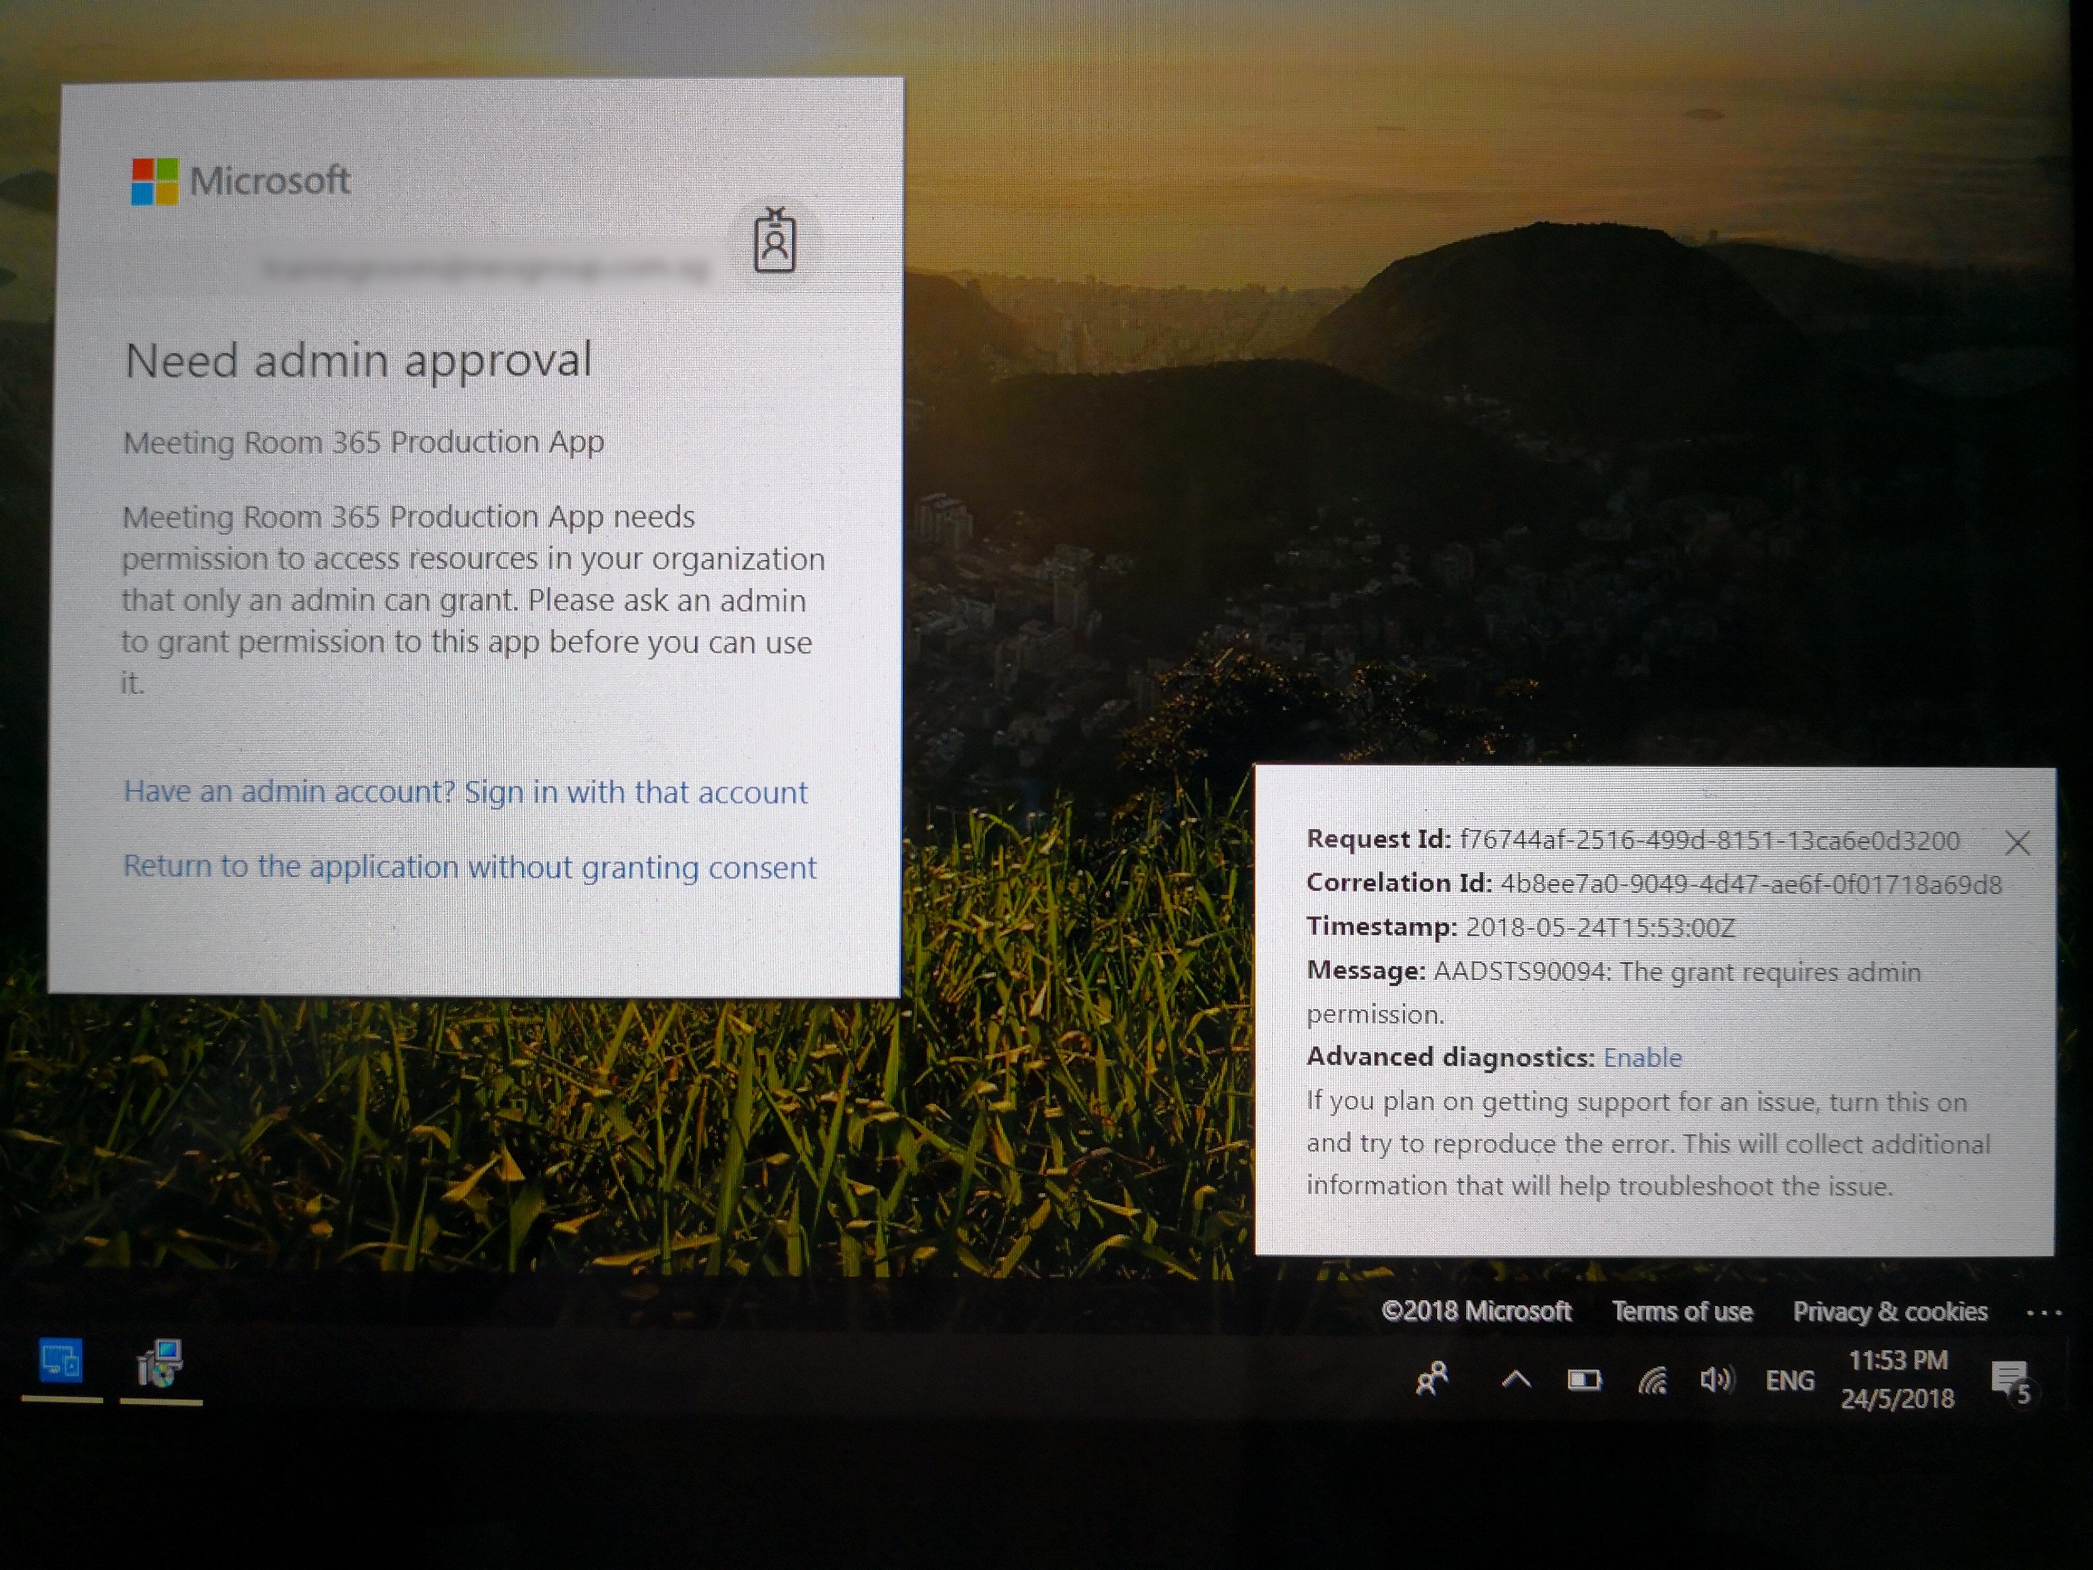Screen dimensions: 2093x1570
Task: Show hidden system tray icons
Action: (x=1516, y=1380)
